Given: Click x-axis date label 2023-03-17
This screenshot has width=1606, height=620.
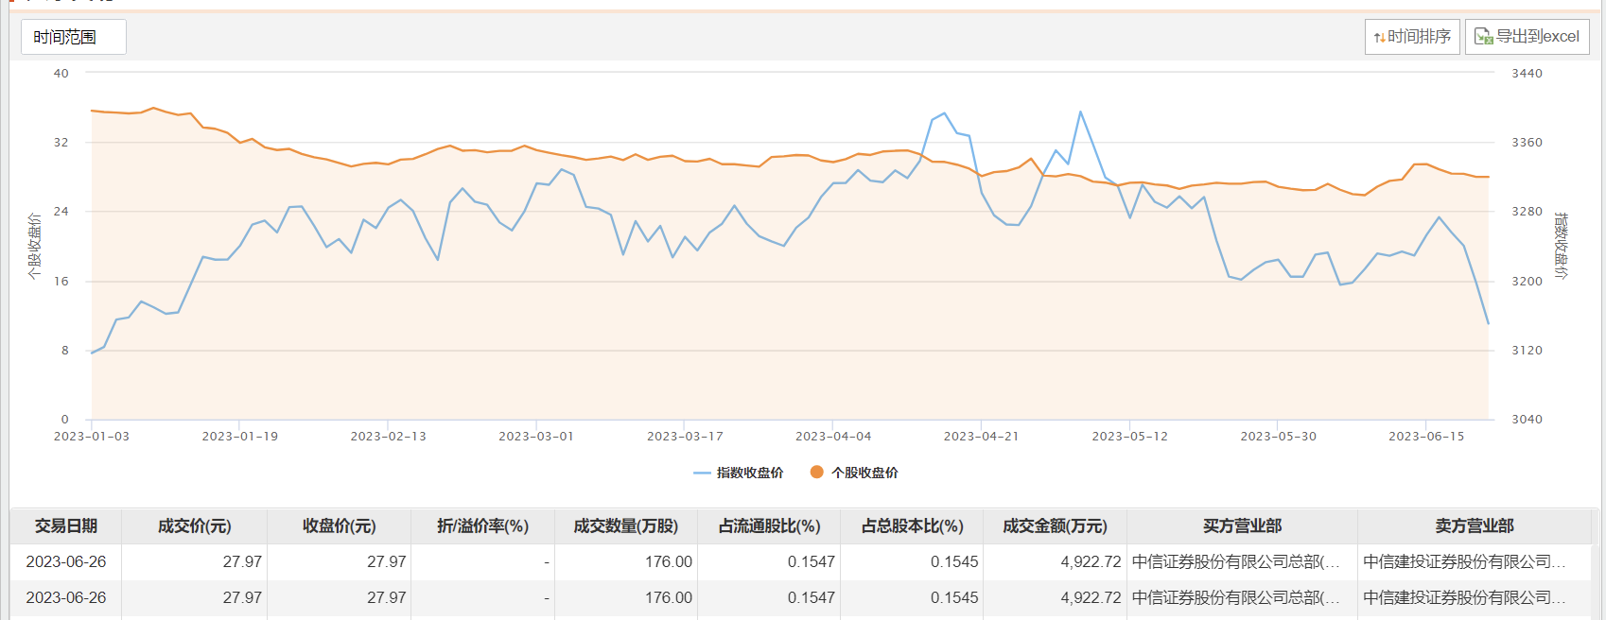Looking at the screenshot, I should point(685,437).
